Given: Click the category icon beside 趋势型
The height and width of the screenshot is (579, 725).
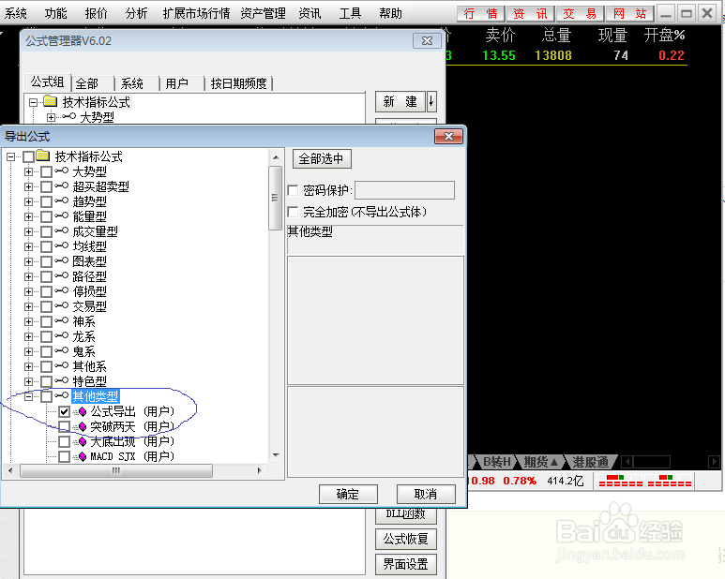Looking at the screenshot, I should (x=62, y=201).
